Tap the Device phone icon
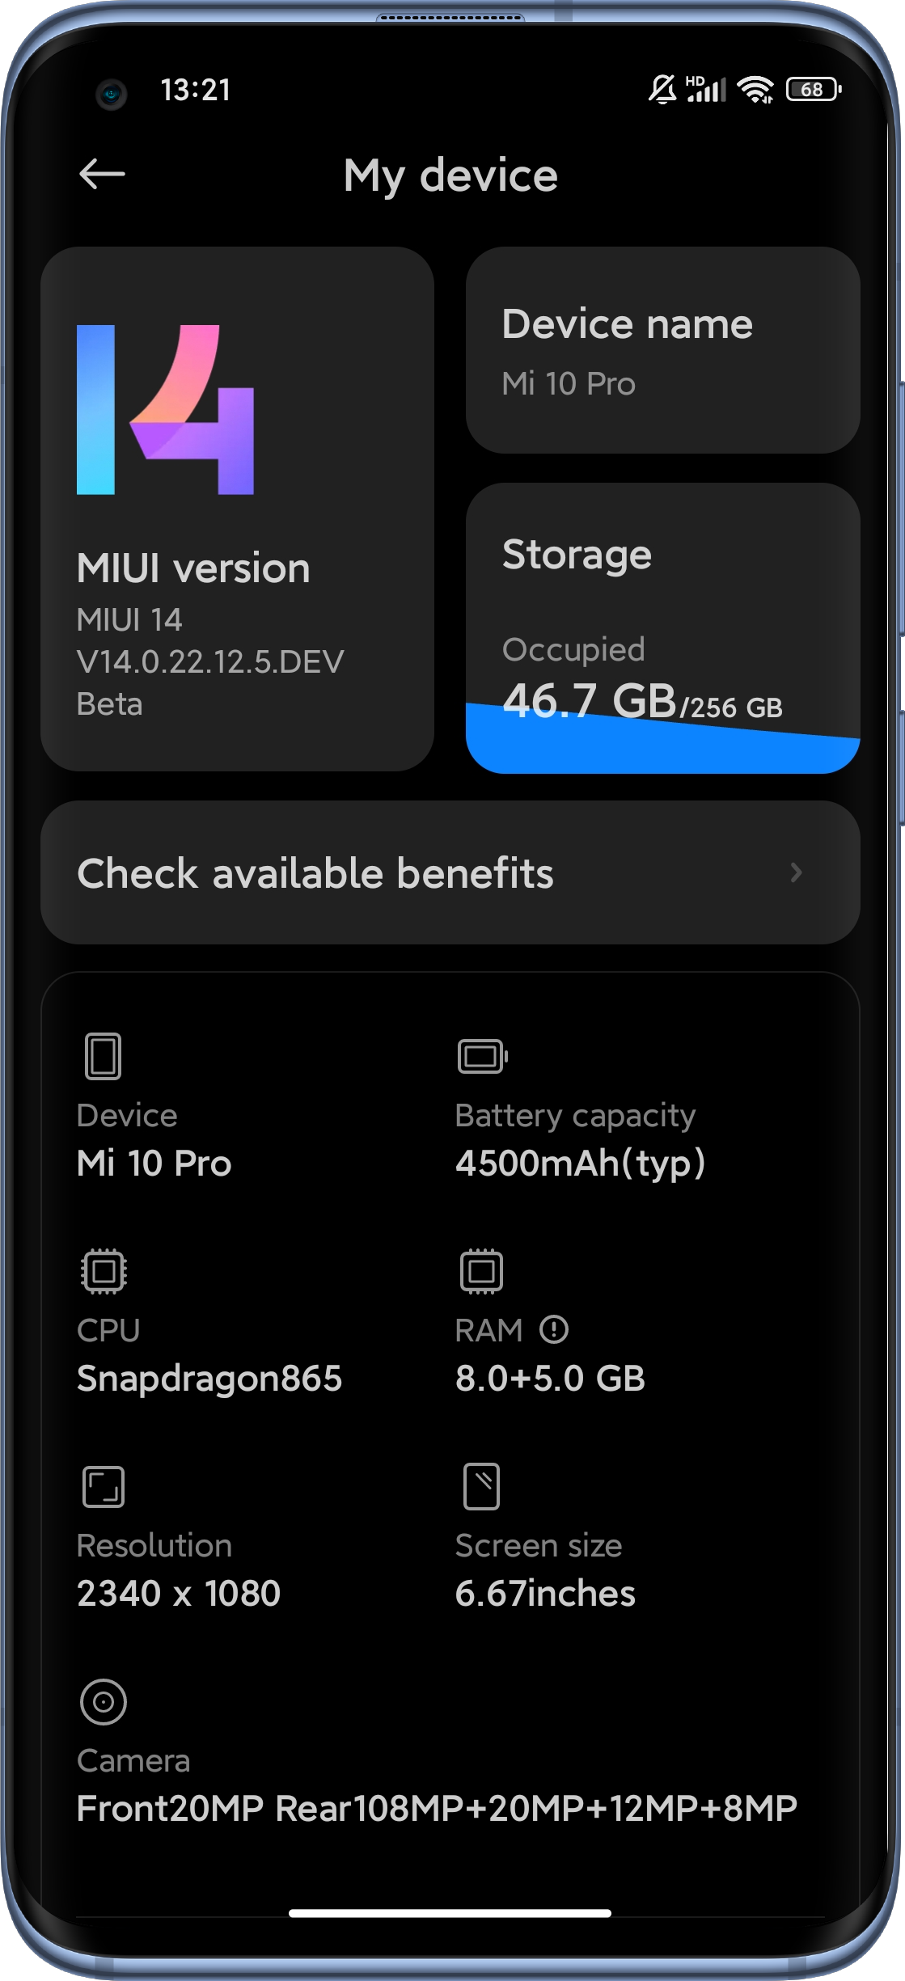 click(104, 1056)
